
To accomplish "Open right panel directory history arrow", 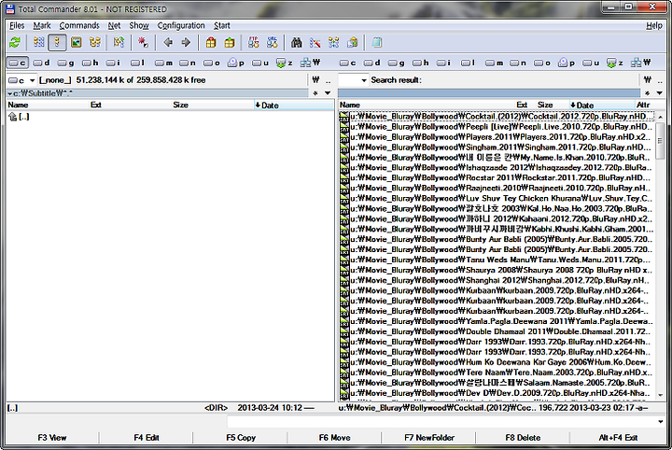I will pyautogui.click(x=659, y=93).
